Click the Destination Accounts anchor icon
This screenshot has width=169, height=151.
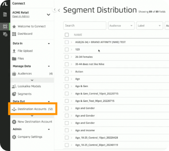(14, 109)
